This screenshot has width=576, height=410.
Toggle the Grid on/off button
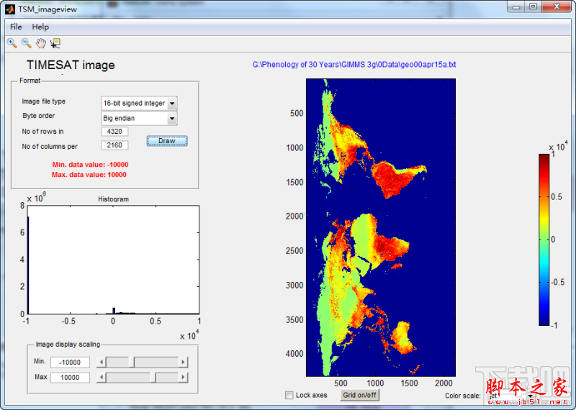pyautogui.click(x=359, y=395)
